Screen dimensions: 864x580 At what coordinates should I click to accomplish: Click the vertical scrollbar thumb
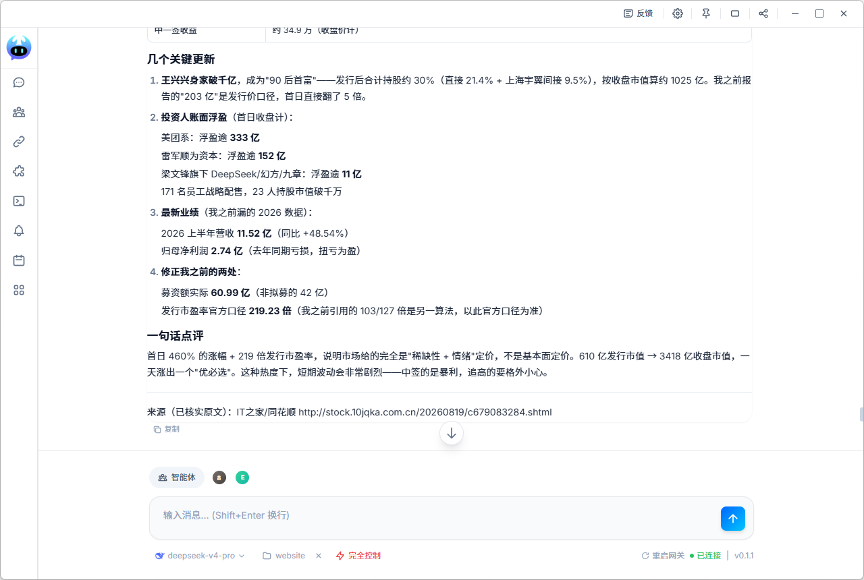tap(861, 414)
